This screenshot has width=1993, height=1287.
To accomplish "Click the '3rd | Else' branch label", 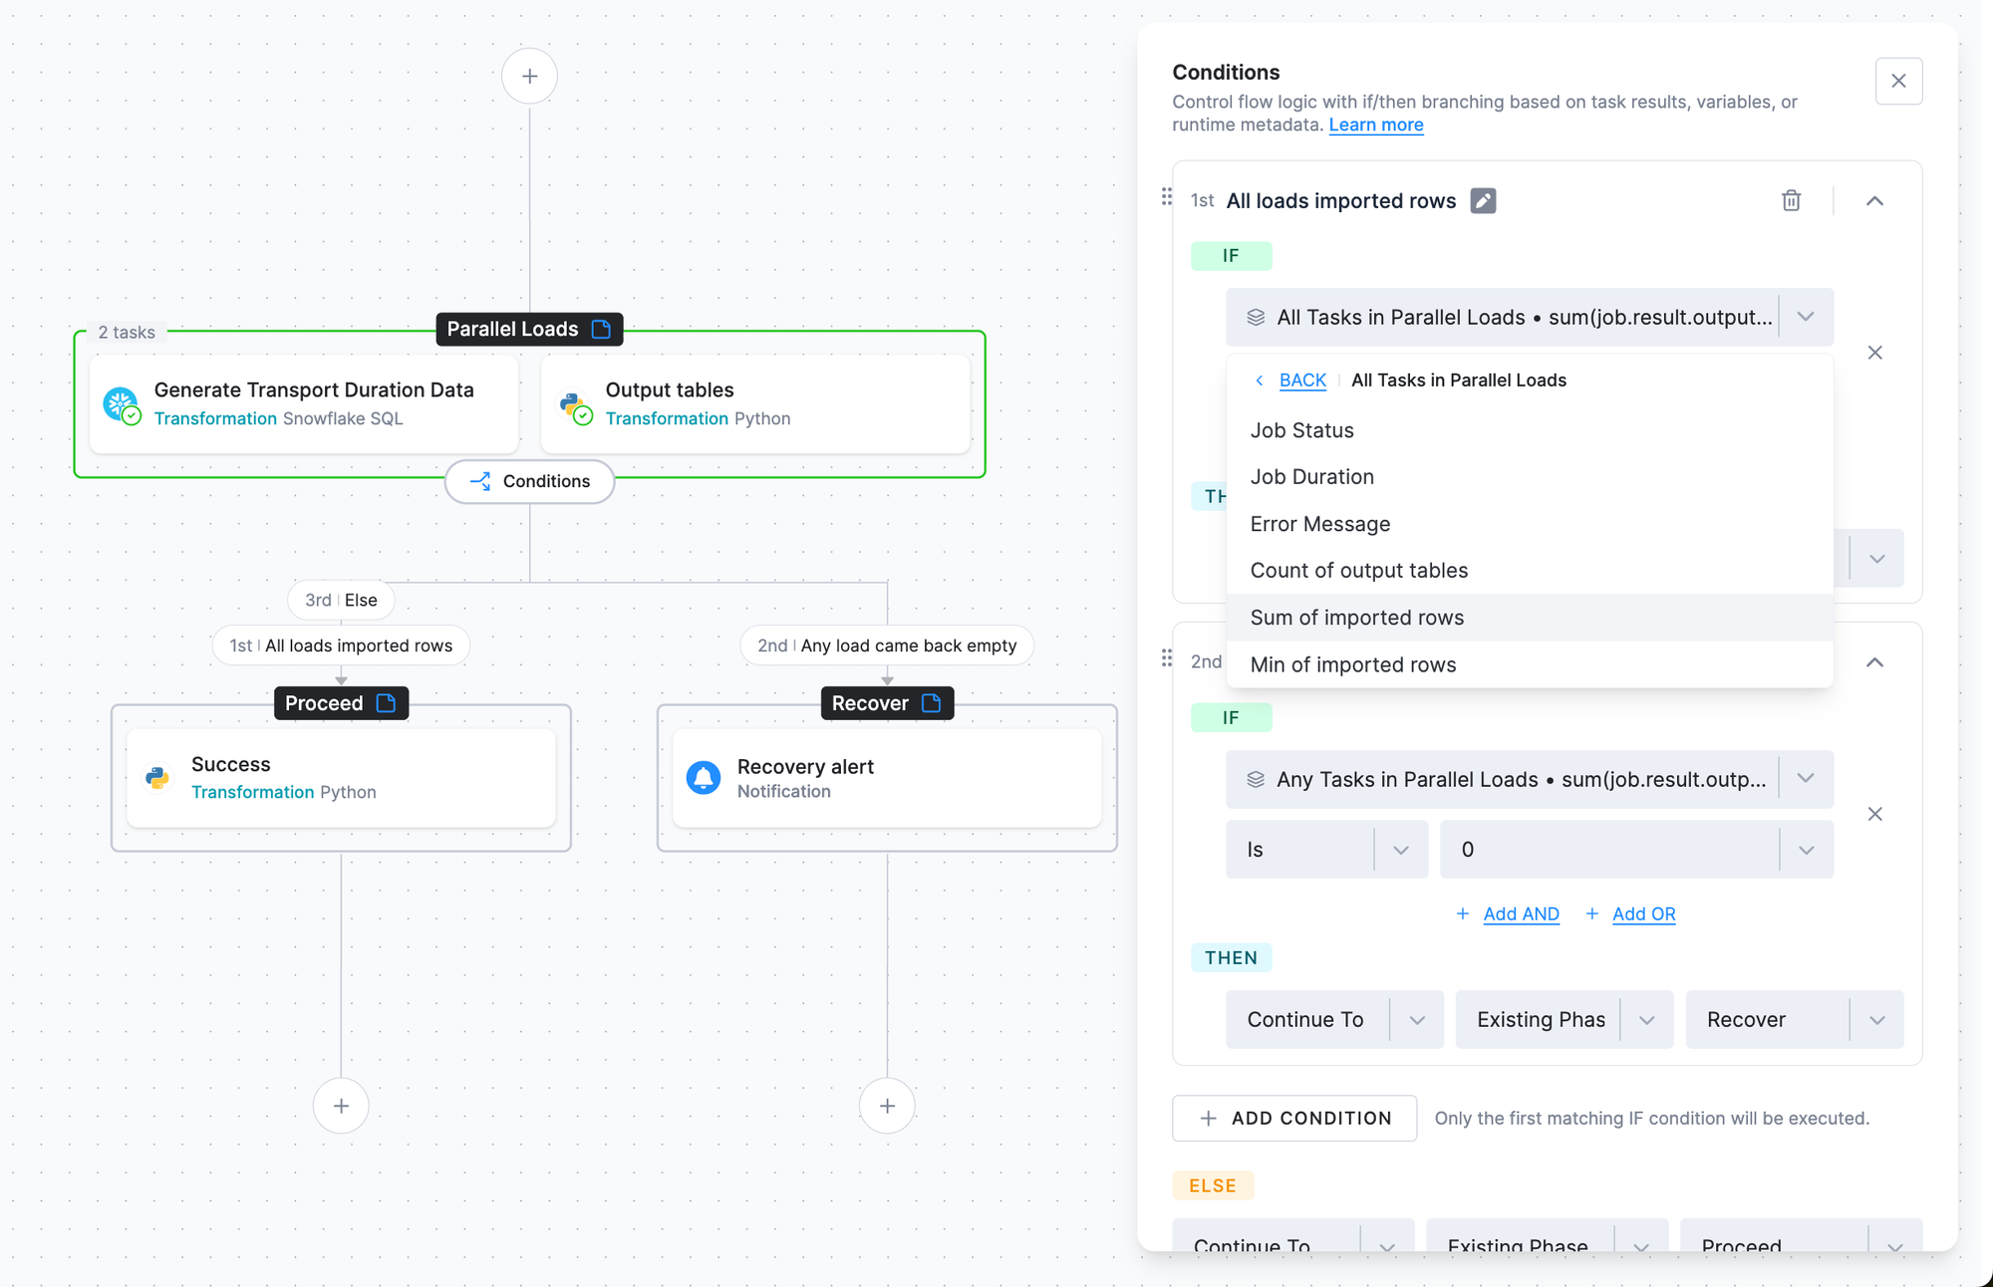I will [x=341, y=600].
